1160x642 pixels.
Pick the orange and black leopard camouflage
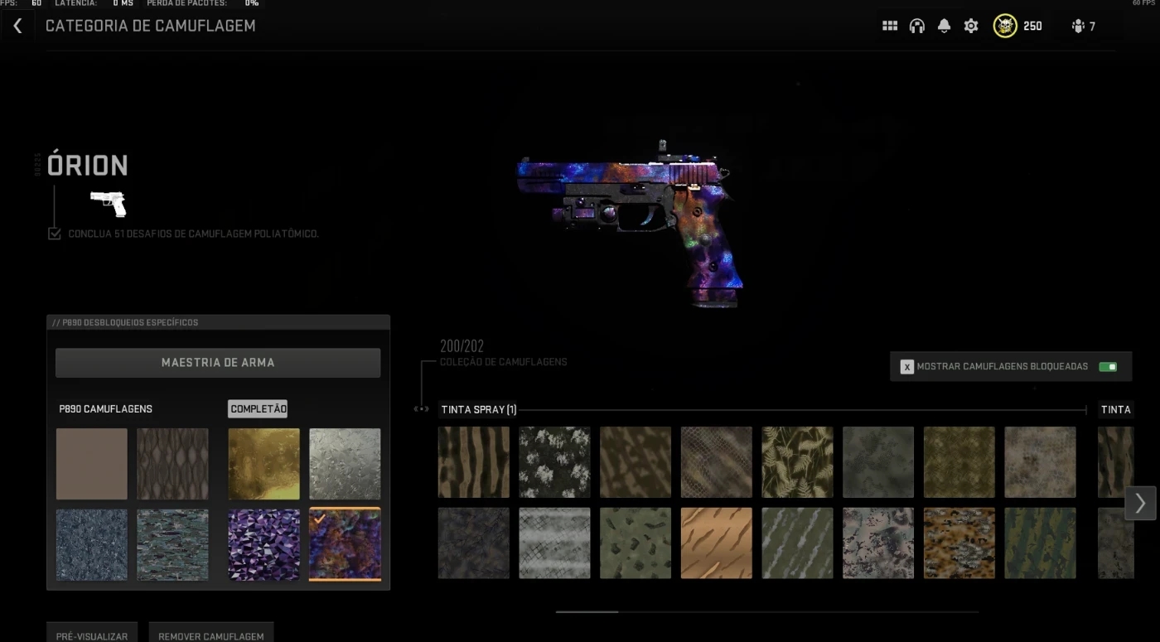pos(959,543)
